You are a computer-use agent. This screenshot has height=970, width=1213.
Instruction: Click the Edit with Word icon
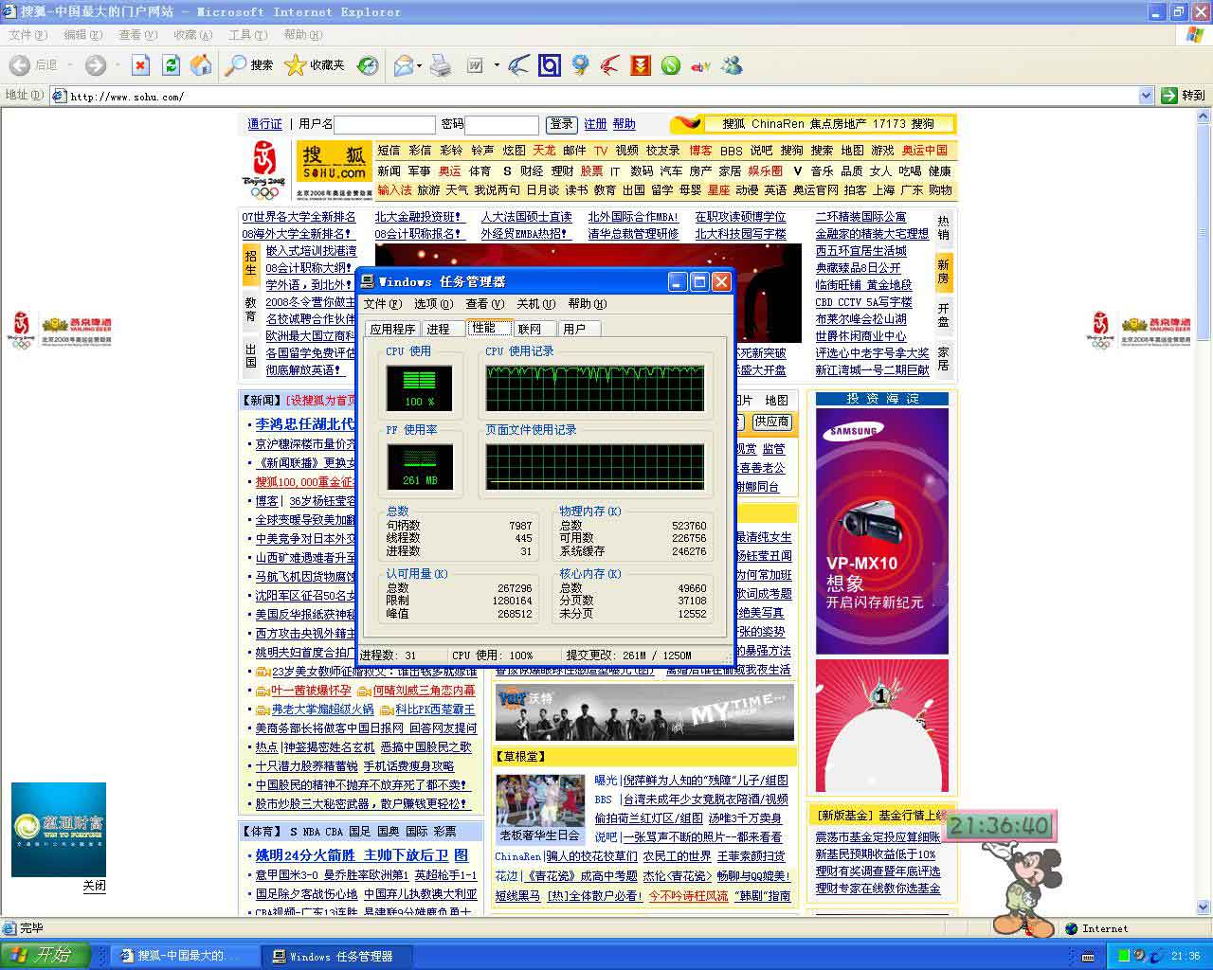[476, 65]
